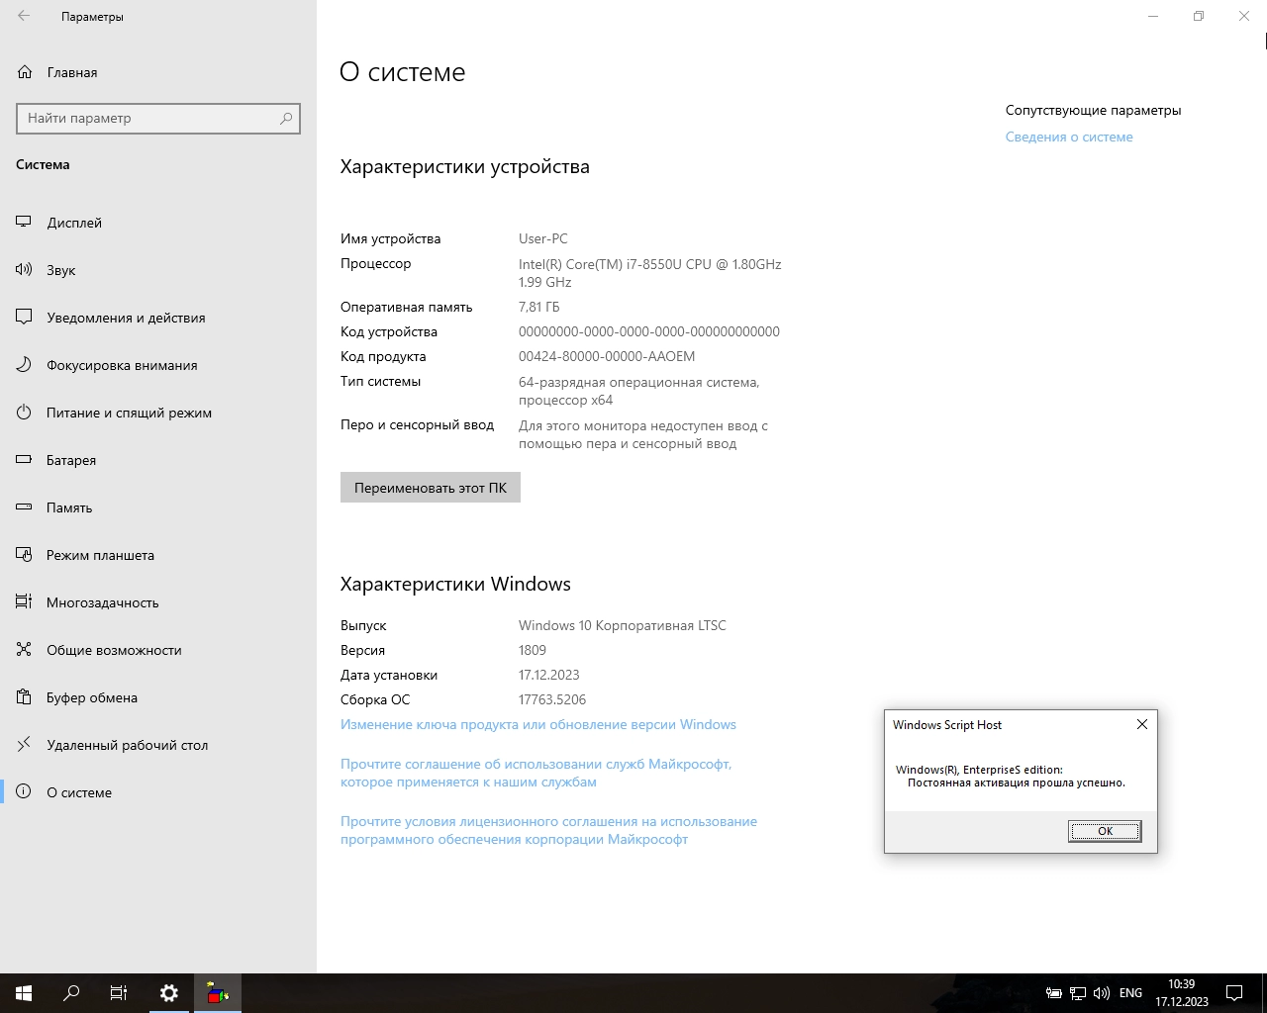This screenshot has height=1013, width=1267.
Task: Click the search magnifier in Найти параметр
Action: (286, 118)
